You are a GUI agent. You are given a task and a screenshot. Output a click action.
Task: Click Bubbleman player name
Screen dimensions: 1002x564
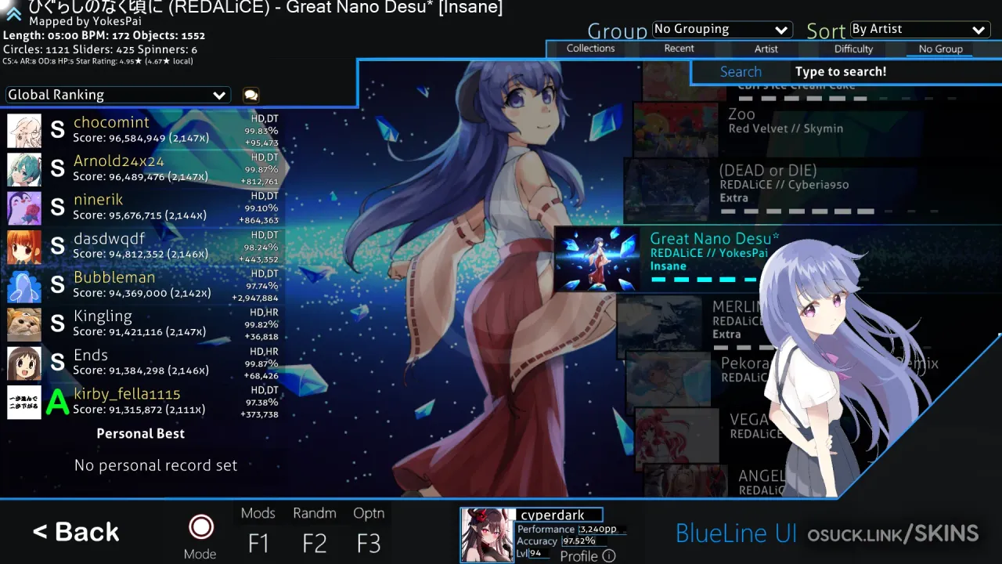pyautogui.click(x=114, y=277)
